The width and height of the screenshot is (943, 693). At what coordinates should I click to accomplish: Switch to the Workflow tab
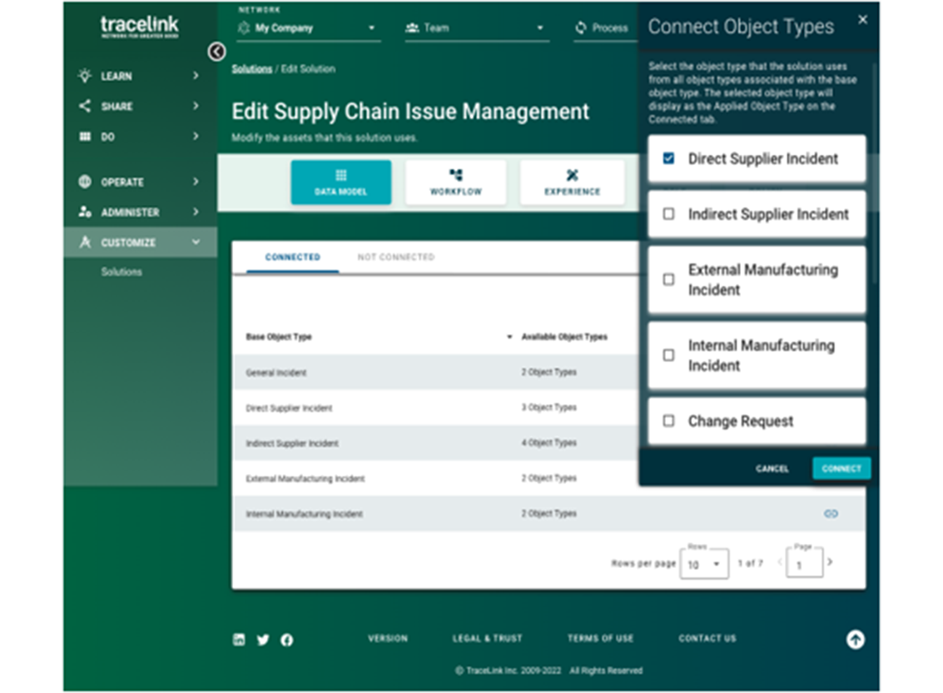pyautogui.click(x=456, y=182)
